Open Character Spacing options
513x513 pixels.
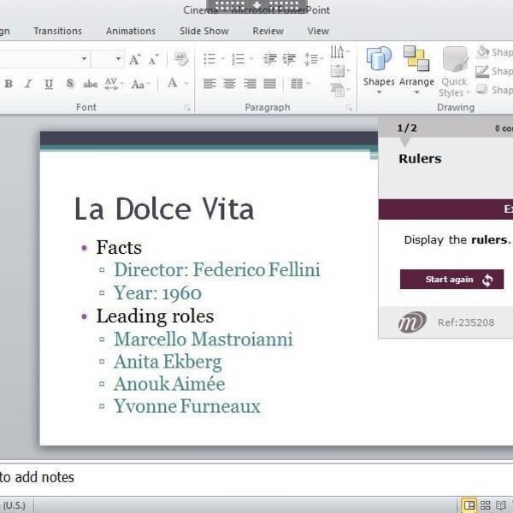pos(114,84)
